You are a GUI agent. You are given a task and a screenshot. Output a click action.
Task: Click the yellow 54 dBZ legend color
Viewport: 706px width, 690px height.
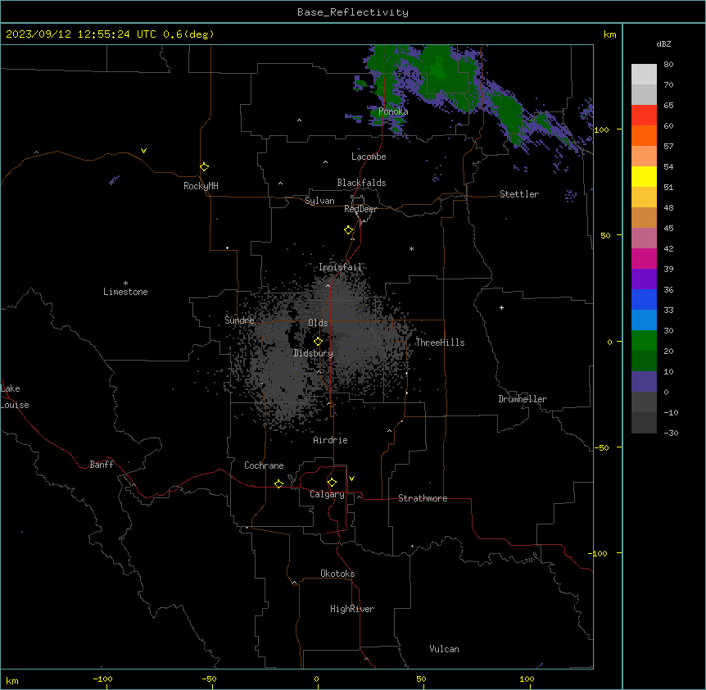[644, 176]
